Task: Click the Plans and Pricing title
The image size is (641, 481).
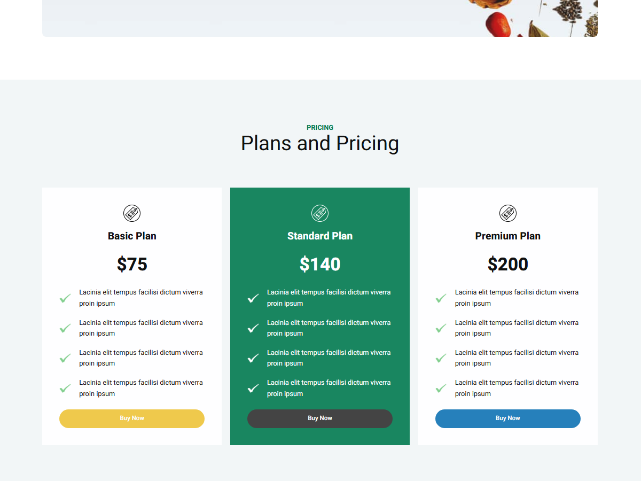Action: tap(320, 143)
